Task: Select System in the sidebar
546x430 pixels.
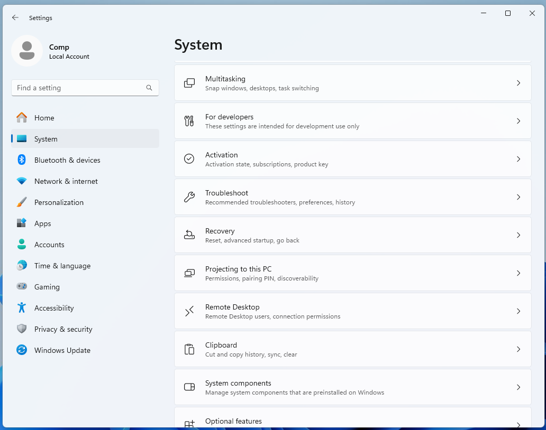Action: [x=85, y=139]
